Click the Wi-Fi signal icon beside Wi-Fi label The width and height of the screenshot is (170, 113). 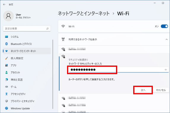(63, 26)
